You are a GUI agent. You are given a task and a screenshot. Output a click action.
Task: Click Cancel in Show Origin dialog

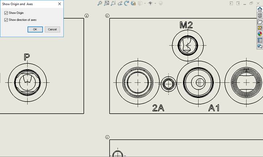52,29
